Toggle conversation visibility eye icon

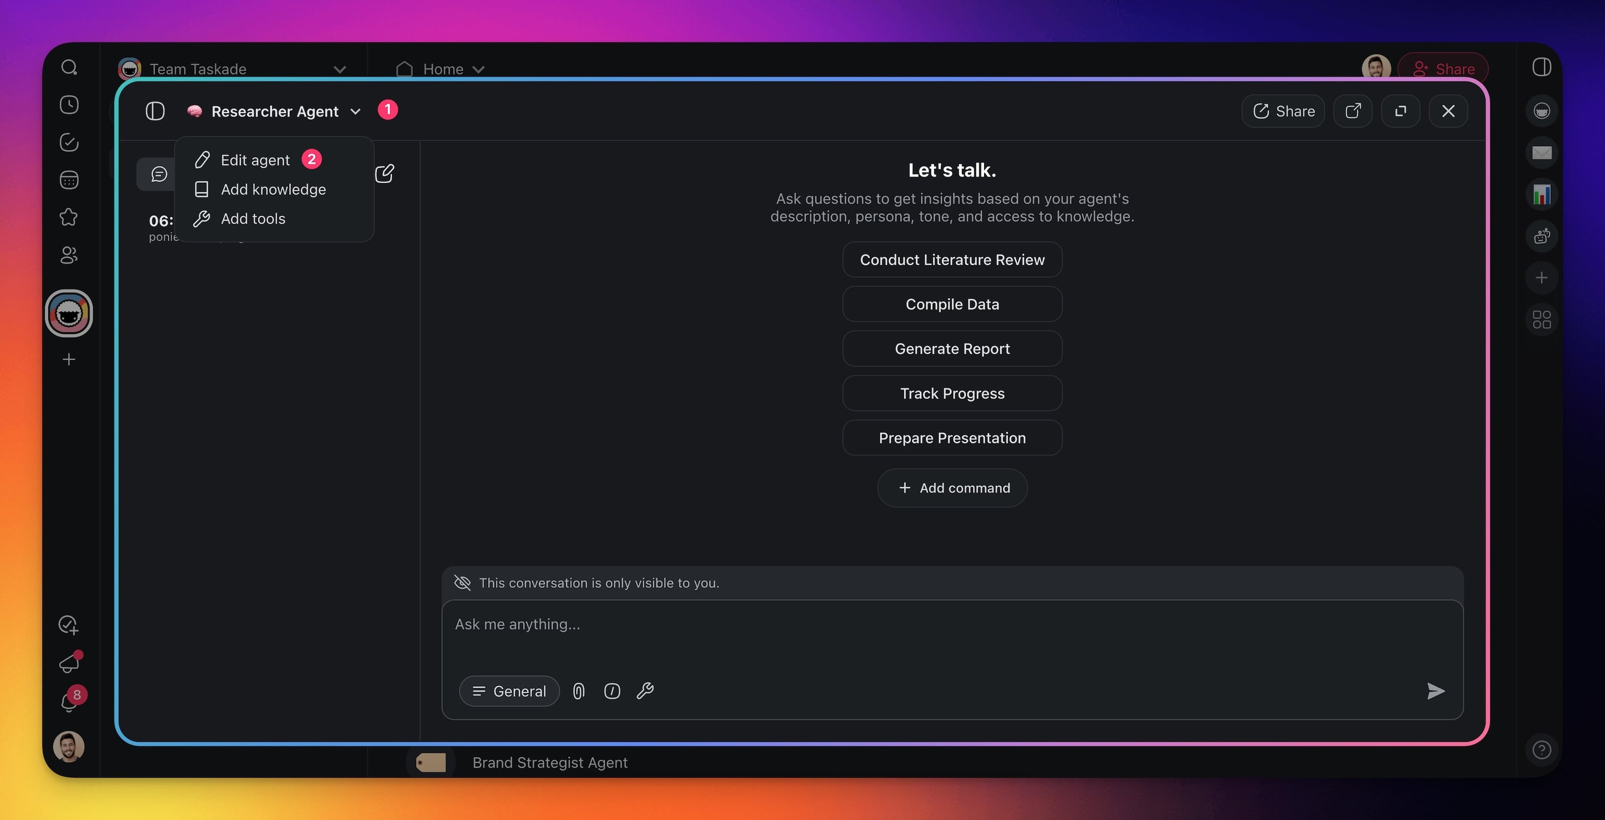click(x=462, y=583)
